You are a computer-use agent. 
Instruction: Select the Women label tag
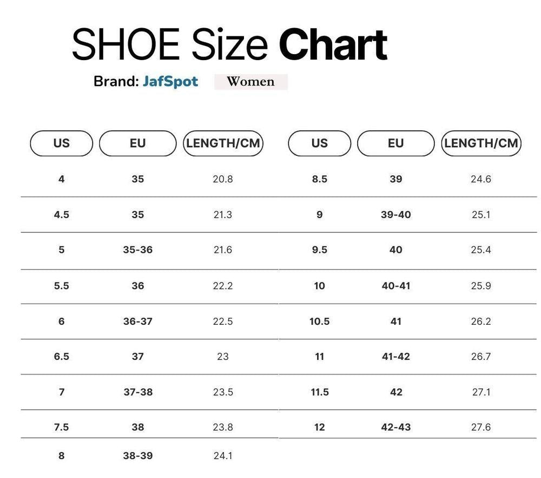(250, 82)
